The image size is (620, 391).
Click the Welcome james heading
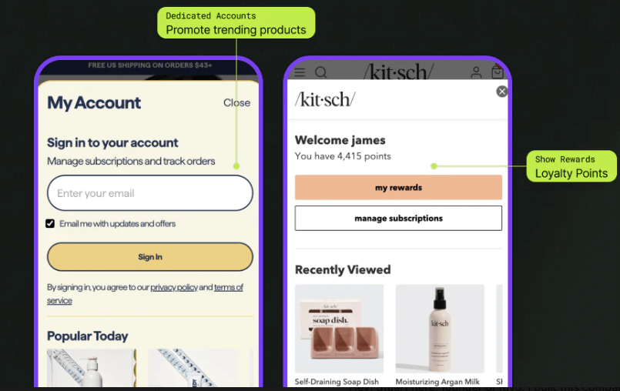point(340,140)
